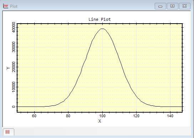Select the red bars tab at bottom
194x138 pixels.
pyautogui.click(x=8, y=132)
